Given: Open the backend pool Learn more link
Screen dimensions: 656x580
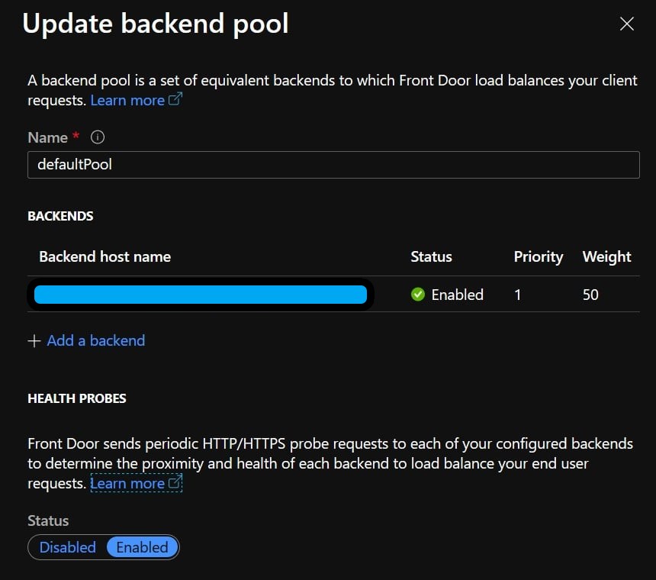Looking at the screenshot, I should tap(127, 101).
